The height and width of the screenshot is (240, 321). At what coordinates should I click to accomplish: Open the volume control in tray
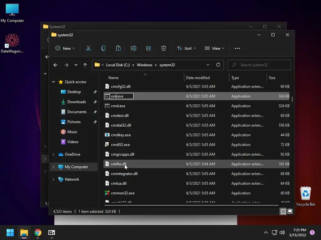[282, 232]
